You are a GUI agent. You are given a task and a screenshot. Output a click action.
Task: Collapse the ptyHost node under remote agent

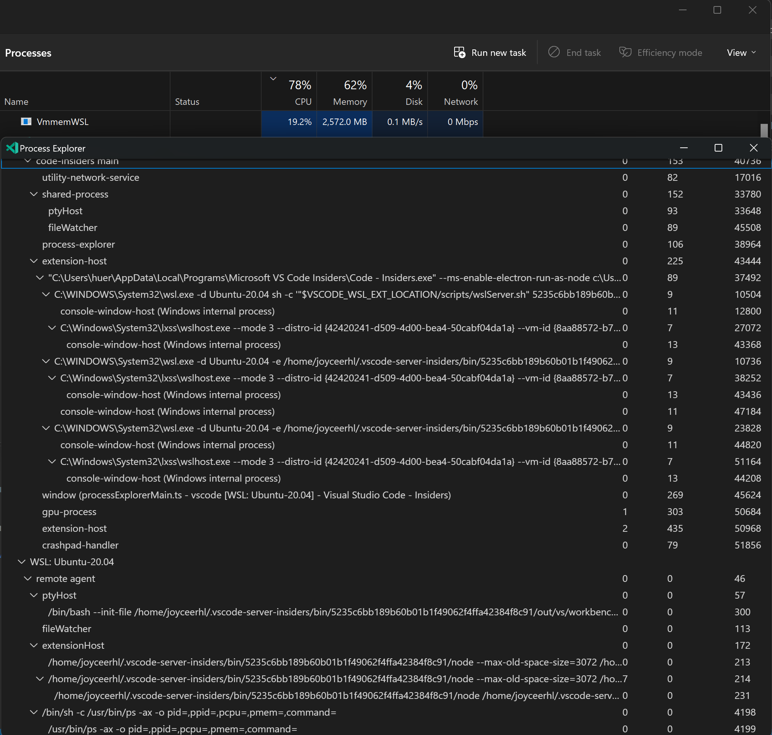point(33,595)
